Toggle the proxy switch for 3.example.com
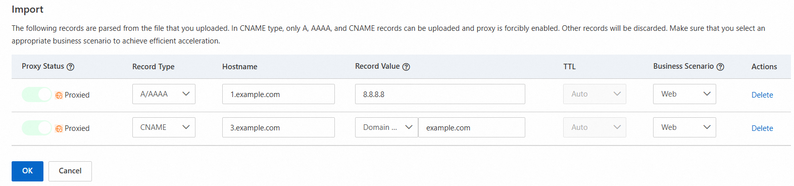The width and height of the screenshot is (794, 186). coord(37,128)
